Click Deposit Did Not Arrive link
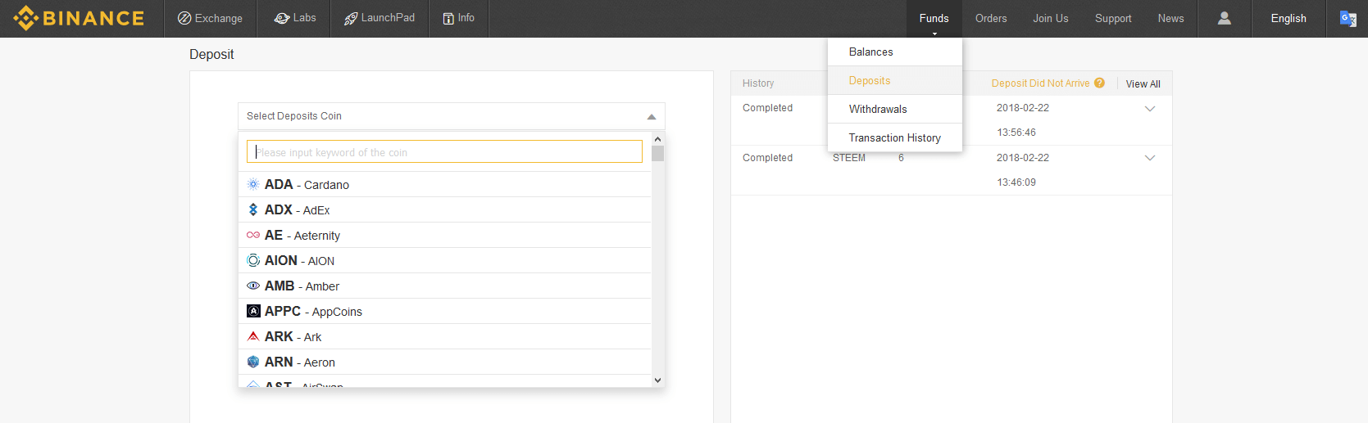Screen dimensions: 1368x423 click(1040, 83)
